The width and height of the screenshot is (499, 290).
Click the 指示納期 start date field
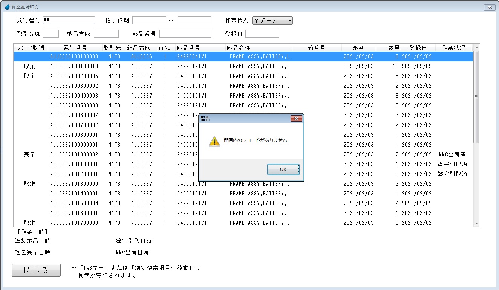[149, 20]
